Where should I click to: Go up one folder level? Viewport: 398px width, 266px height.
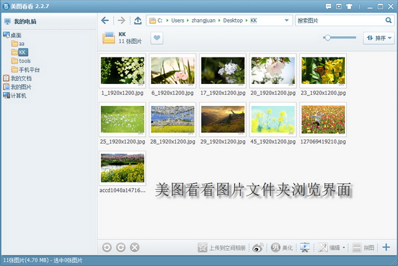[138, 21]
